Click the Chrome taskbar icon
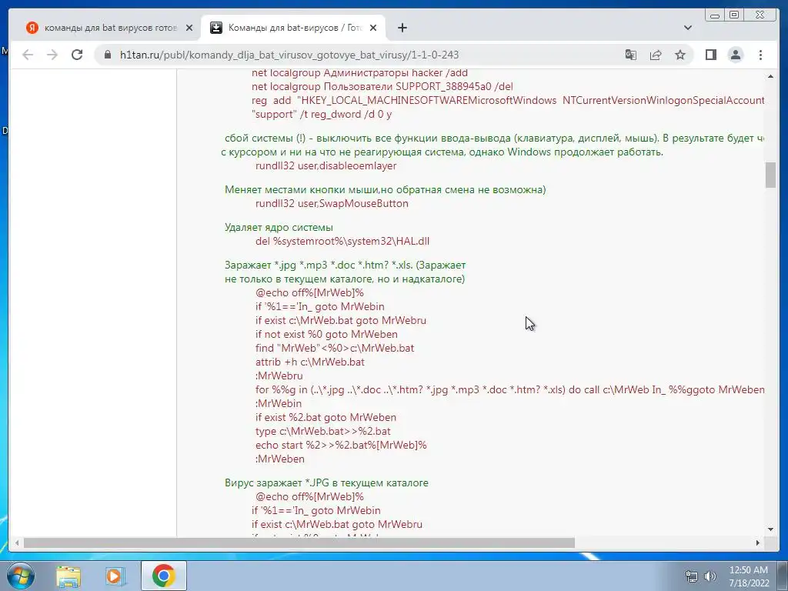Screen dimensions: 788x591 [x=163, y=576]
